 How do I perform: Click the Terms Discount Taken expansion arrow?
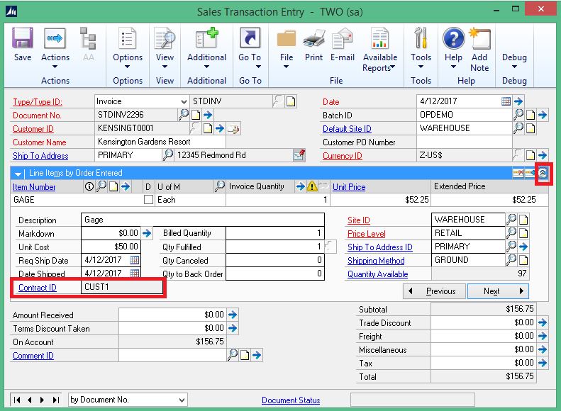(233, 328)
